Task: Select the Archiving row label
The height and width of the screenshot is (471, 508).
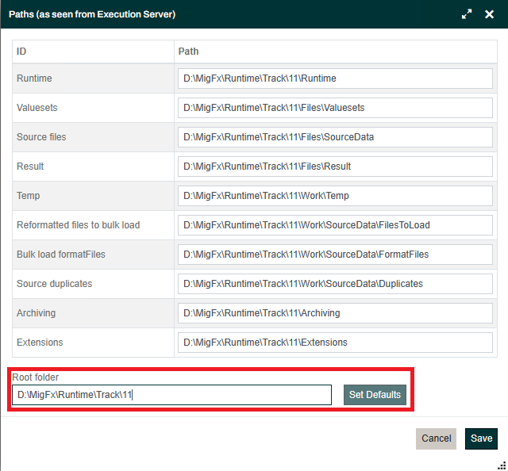Action: click(36, 313)
